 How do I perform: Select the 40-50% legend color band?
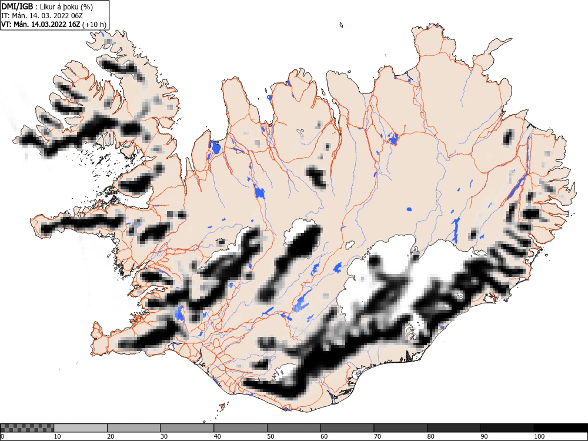240,428
